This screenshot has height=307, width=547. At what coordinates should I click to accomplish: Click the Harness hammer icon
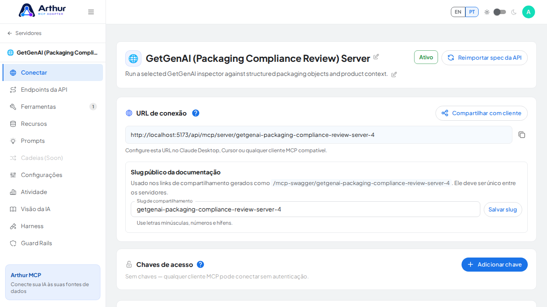pos(13,226)
